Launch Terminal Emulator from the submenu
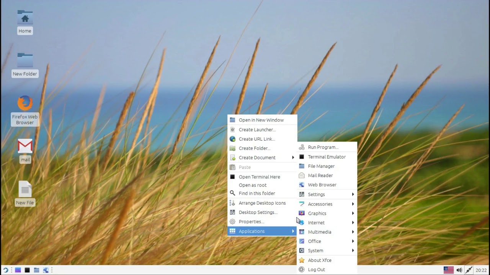Image resolution: width=490 pixels, height=275 pixels. 327,157
